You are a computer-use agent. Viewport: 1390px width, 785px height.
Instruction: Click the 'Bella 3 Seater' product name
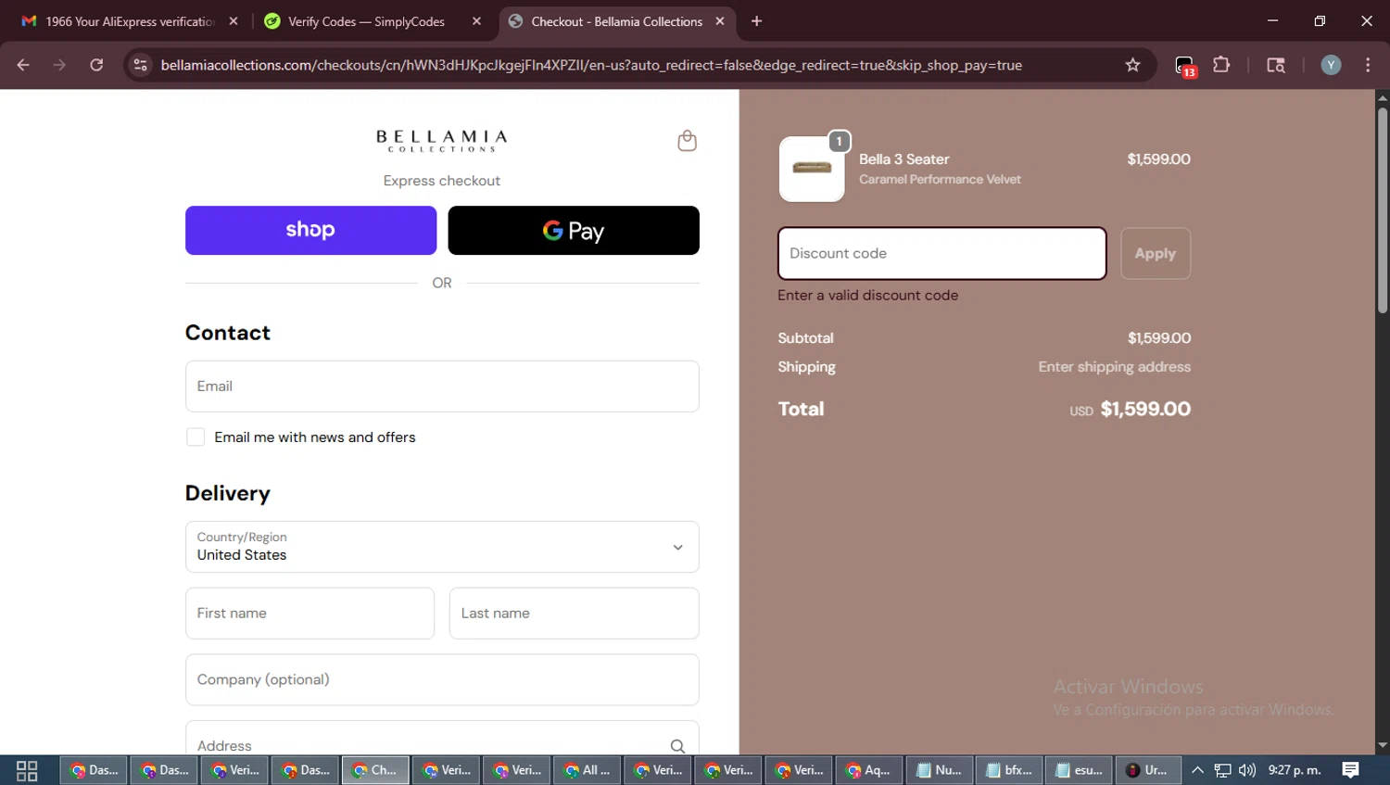click(x=904, y=159)
